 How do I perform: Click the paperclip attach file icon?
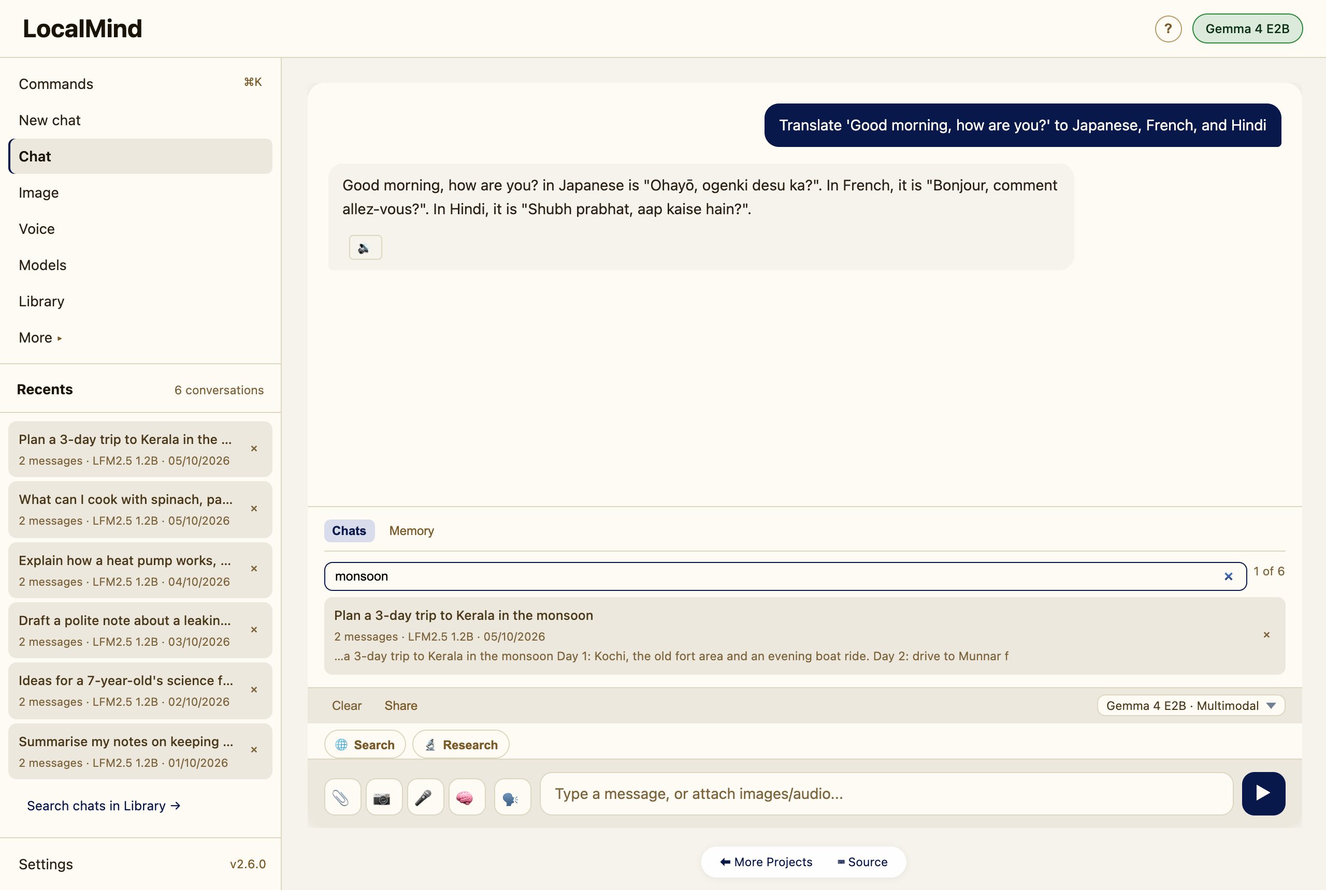point(342,797)
